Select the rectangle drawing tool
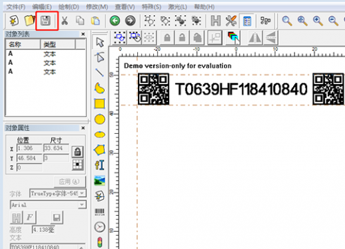 point(99,104)
